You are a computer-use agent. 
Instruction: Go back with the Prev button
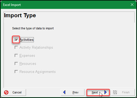pos(73,92)
